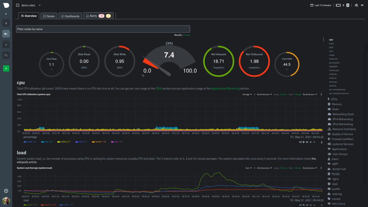Viewport: 368px width, 207px height.
Task: Play the cpu chart timeline
Action: pyautogui.click(x=304, y=142)
